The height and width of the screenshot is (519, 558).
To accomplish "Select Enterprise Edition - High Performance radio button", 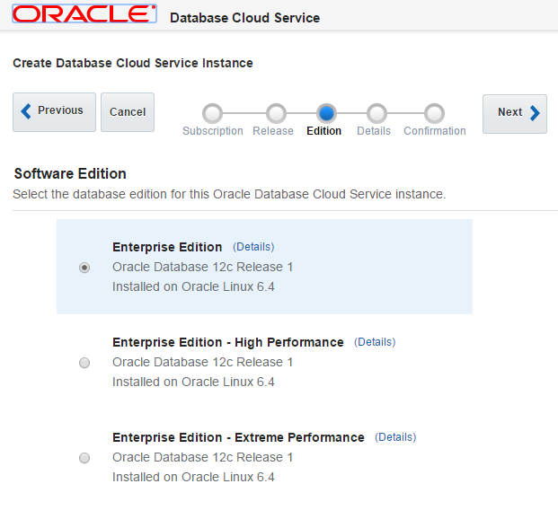I will coord(84,363).
